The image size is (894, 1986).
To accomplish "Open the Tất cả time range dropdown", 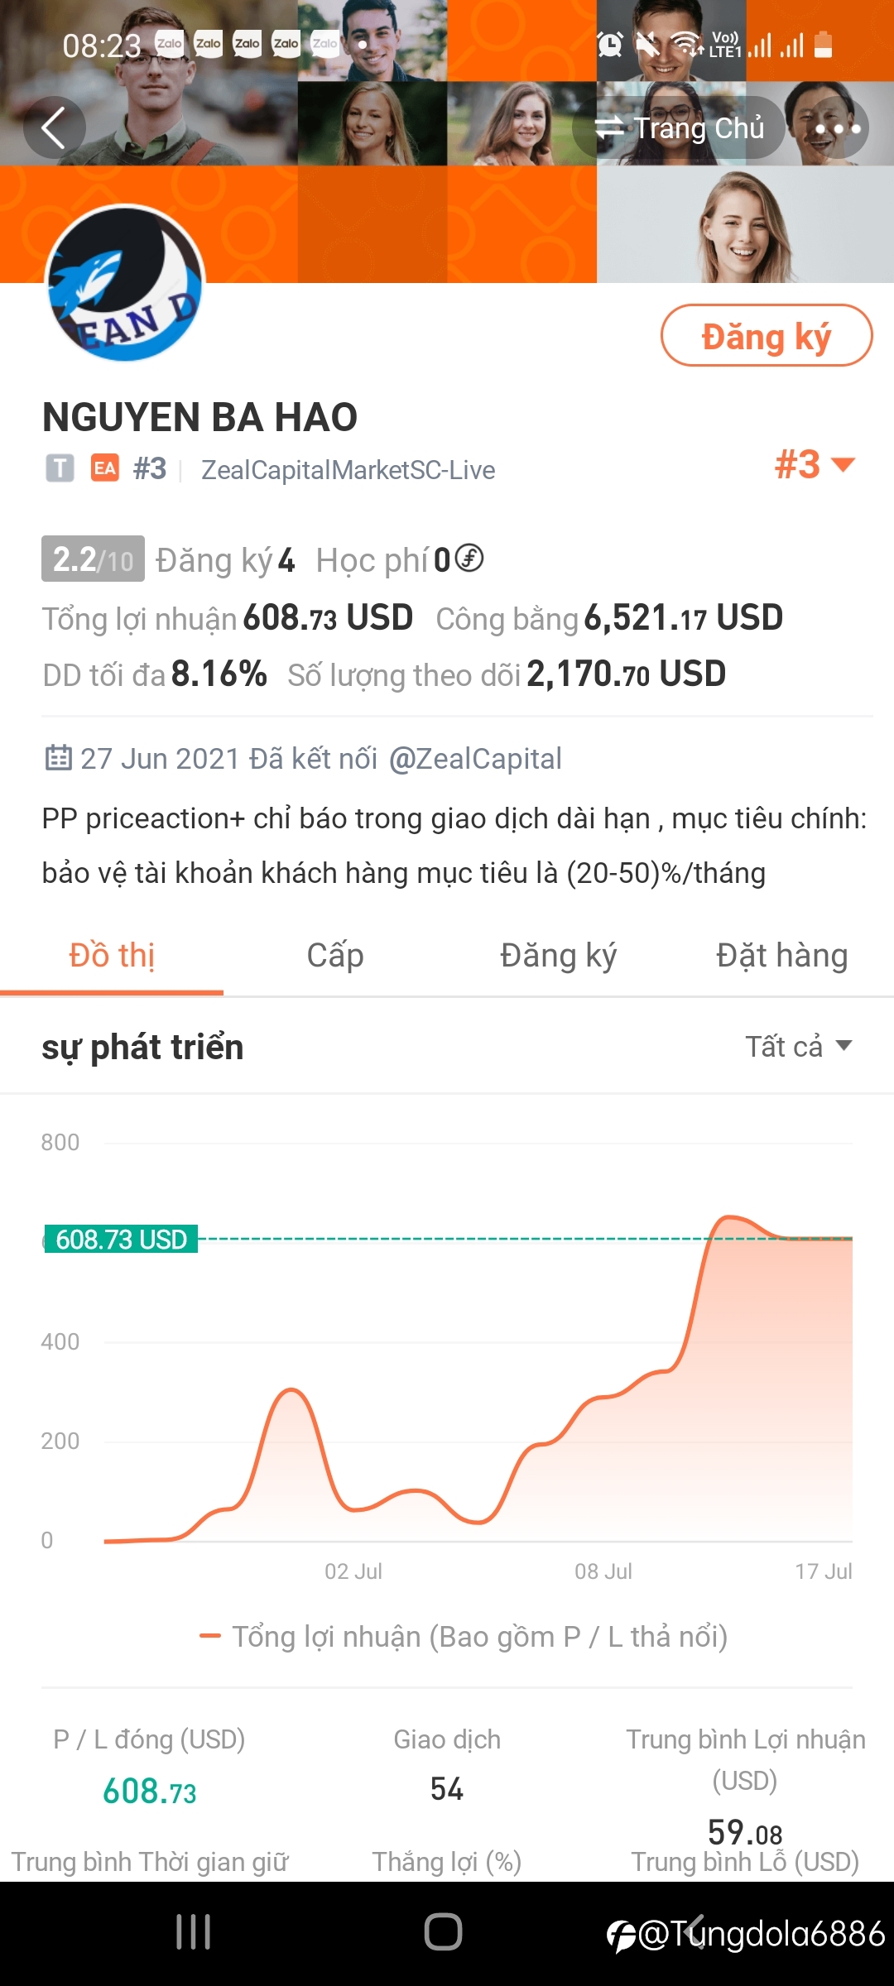I will [798, 1046].
